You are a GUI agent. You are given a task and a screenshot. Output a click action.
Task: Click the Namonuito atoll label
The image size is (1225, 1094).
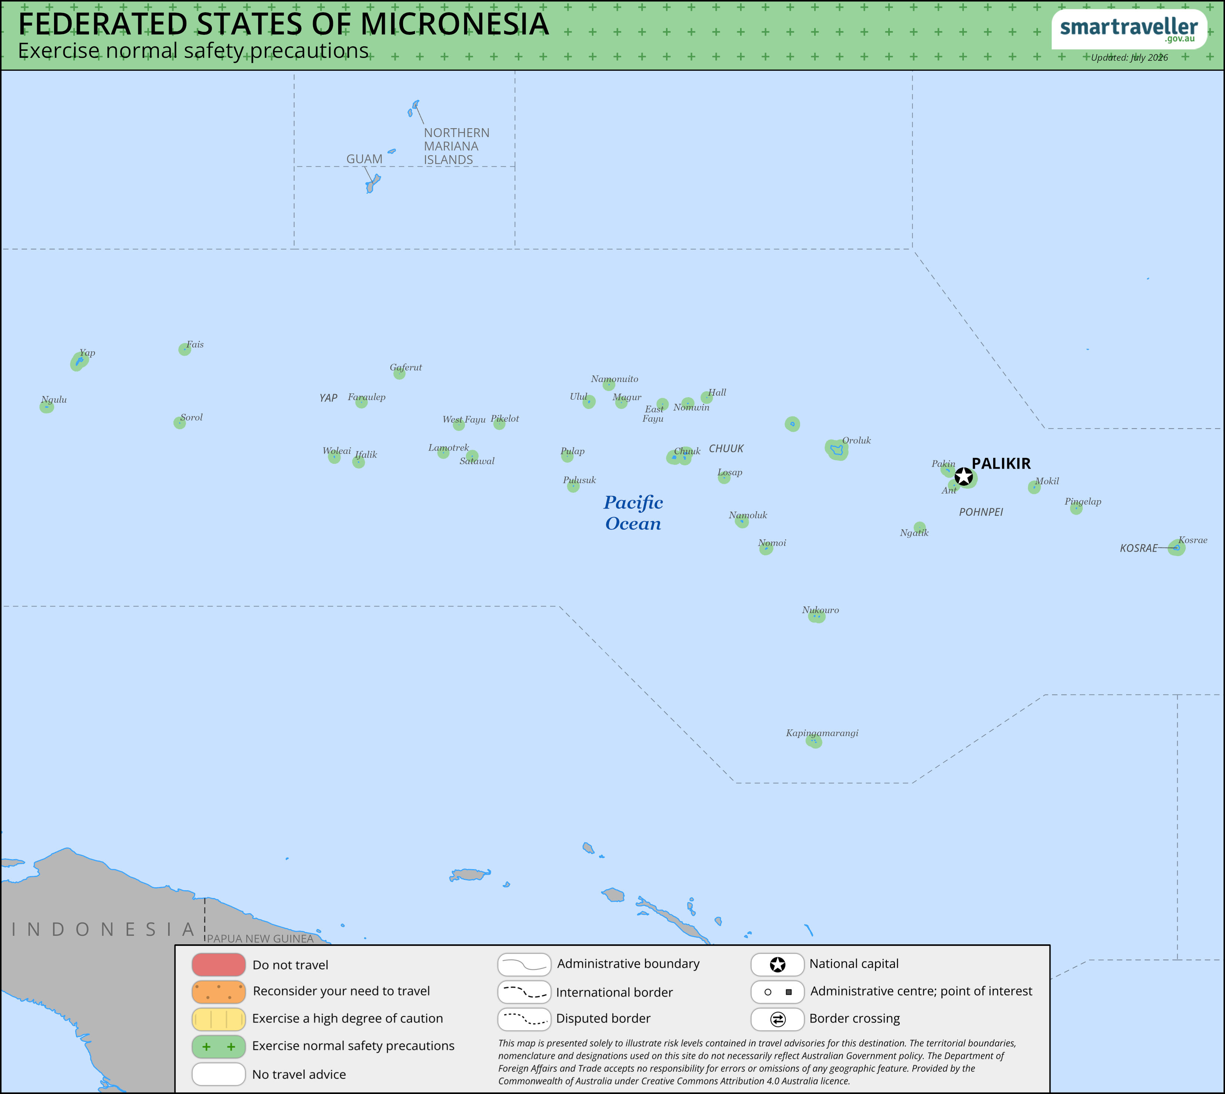614,379
